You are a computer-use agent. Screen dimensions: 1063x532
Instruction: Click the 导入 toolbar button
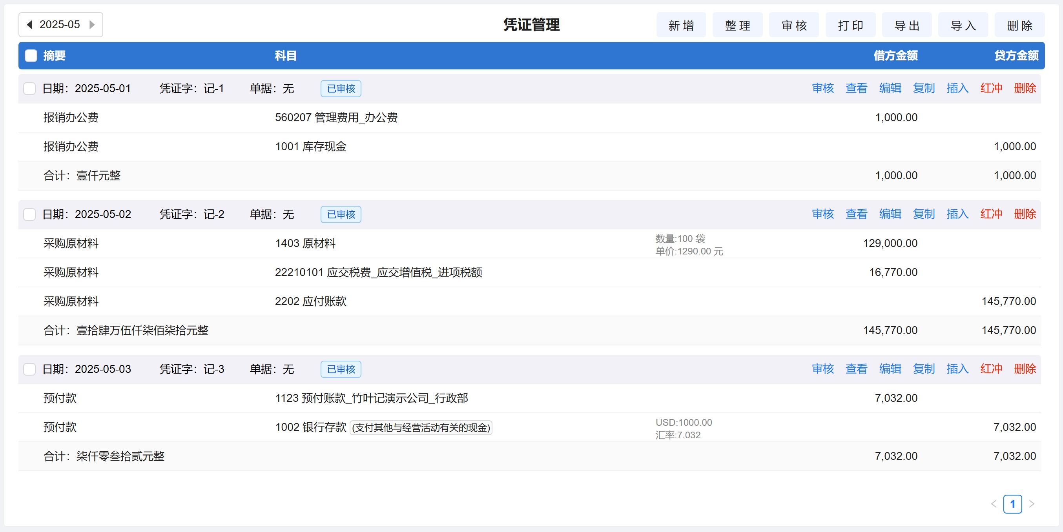click(x=963, y=25)
